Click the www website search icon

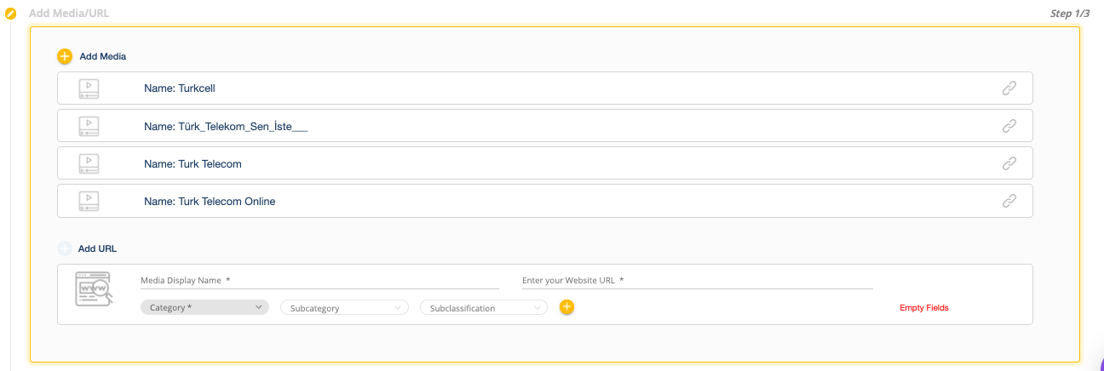[x=94, y=289]
